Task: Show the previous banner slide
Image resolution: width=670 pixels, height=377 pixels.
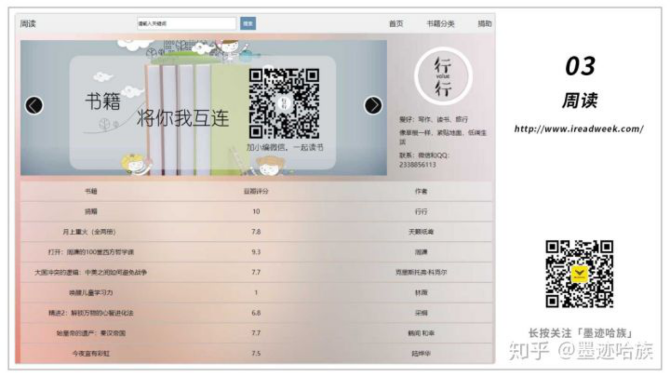Action: 33,105
